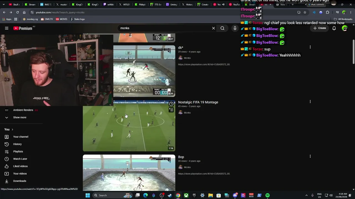The width and height of the screenshot is (355, 199).
Task: Play the dk* video thumbnail
Action: coord(144,71)
